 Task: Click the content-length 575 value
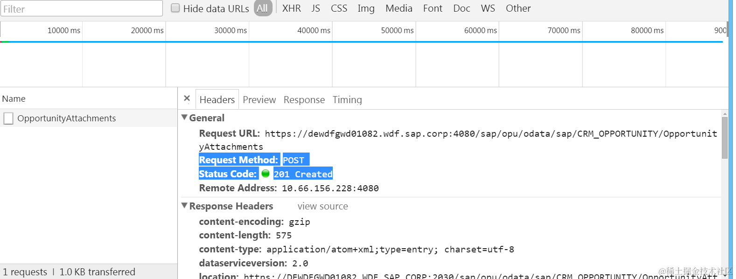pos(284,236)
